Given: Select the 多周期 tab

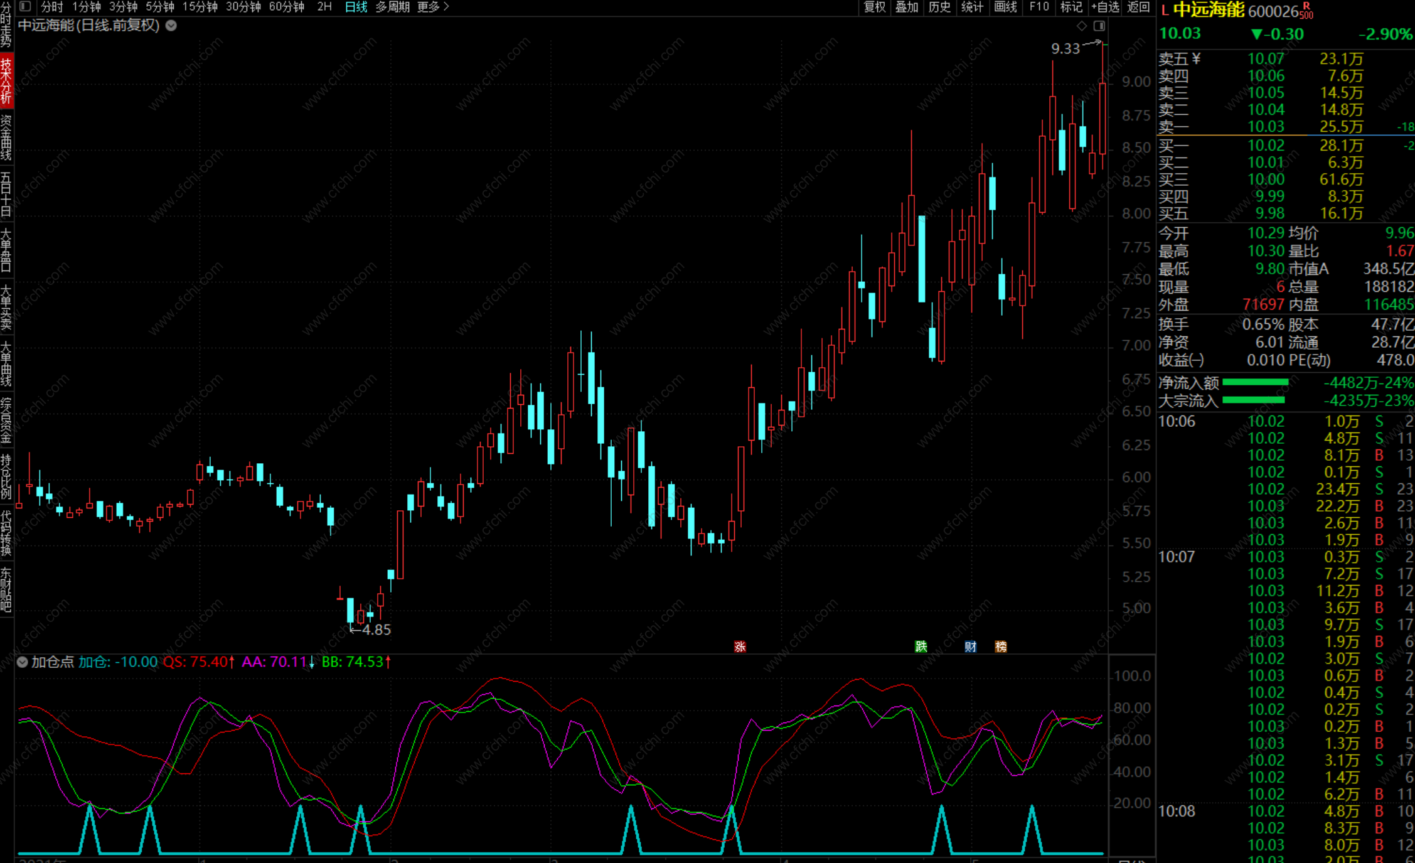Looking at the screenshot, I should (392, 7).
